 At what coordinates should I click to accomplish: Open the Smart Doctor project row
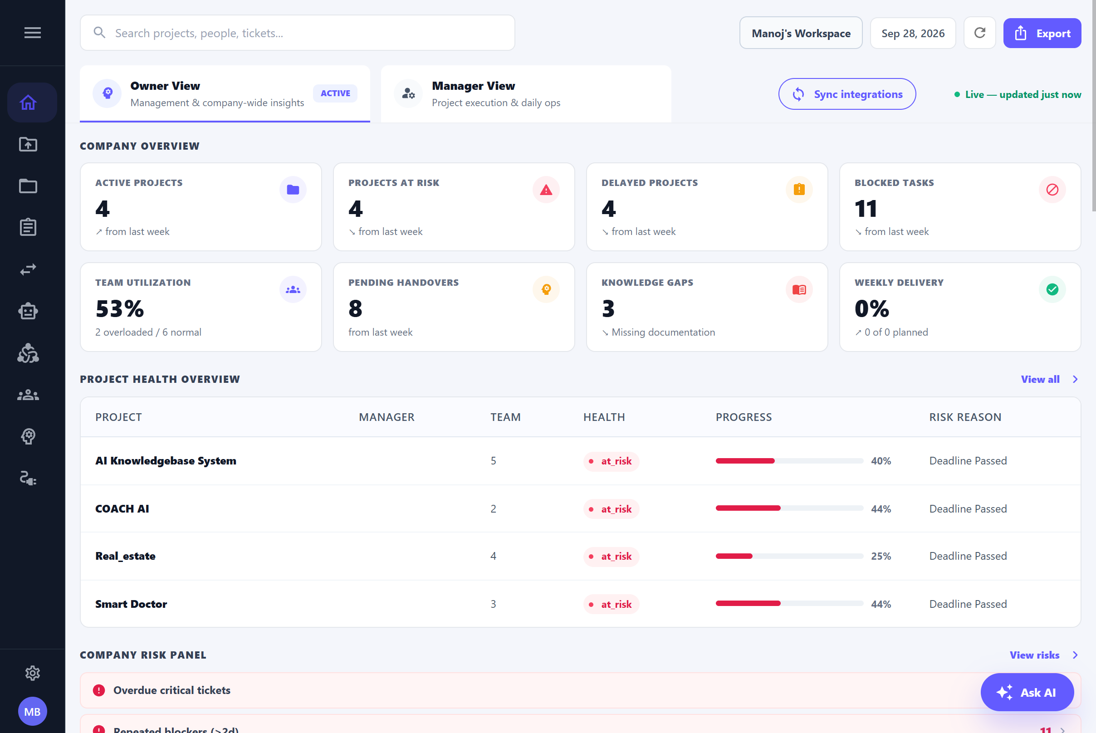pos(580,604)
